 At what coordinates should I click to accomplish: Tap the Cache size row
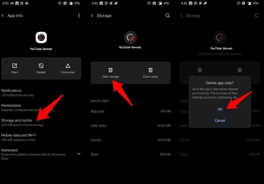[130, 140]
